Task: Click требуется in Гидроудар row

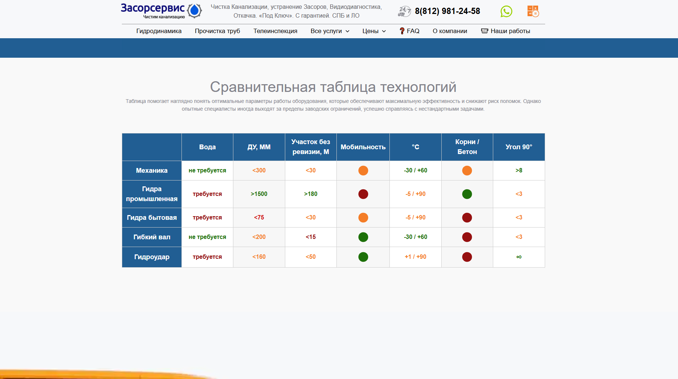Action: tap(207, 257)
